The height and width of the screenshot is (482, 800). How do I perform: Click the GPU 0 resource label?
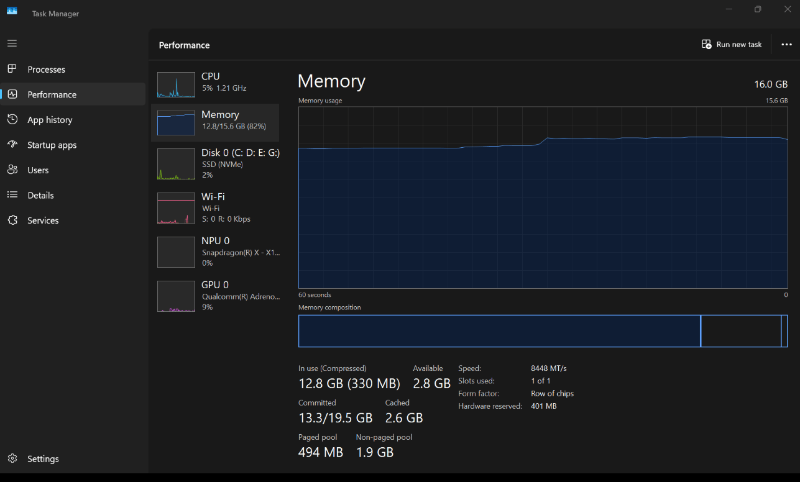coord(215,285)
